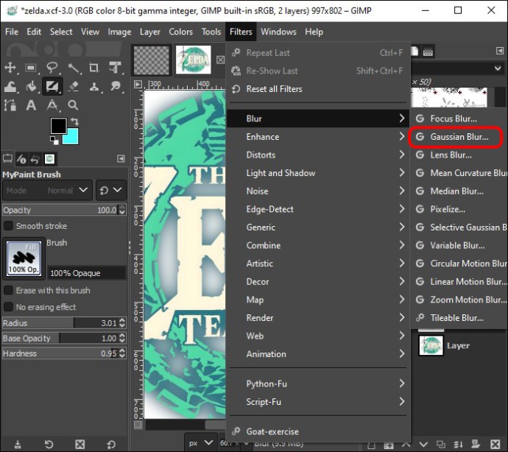Click the Text tool
Screen dimensions: 508x452
coord(31,106)
